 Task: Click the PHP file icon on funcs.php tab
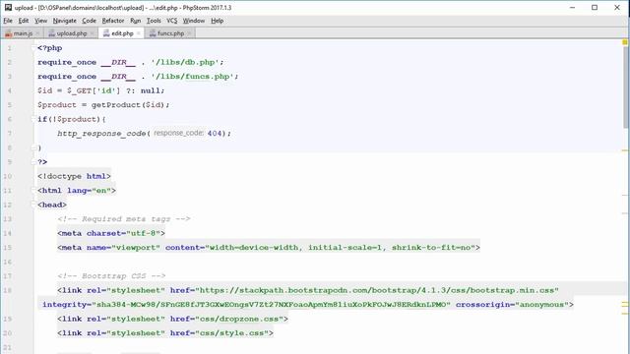click(153, 33)
